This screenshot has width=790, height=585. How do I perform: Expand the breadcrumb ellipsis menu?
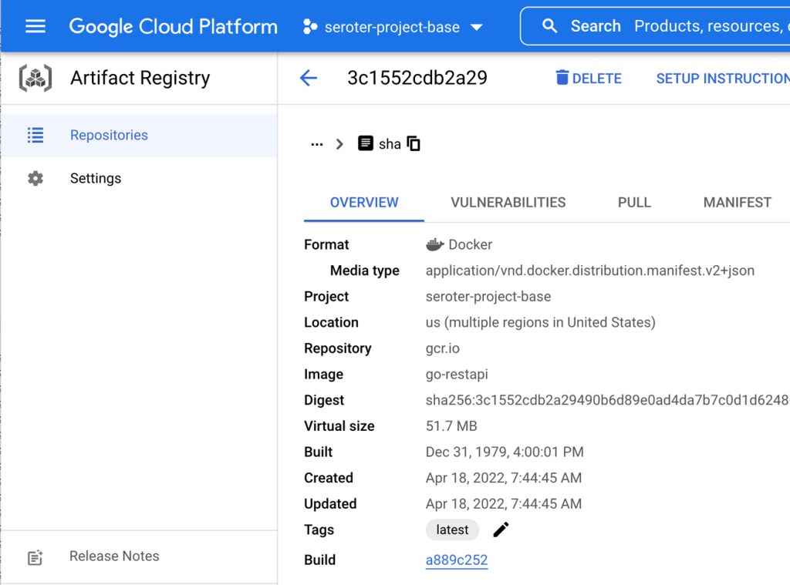[x=316, y=144]
